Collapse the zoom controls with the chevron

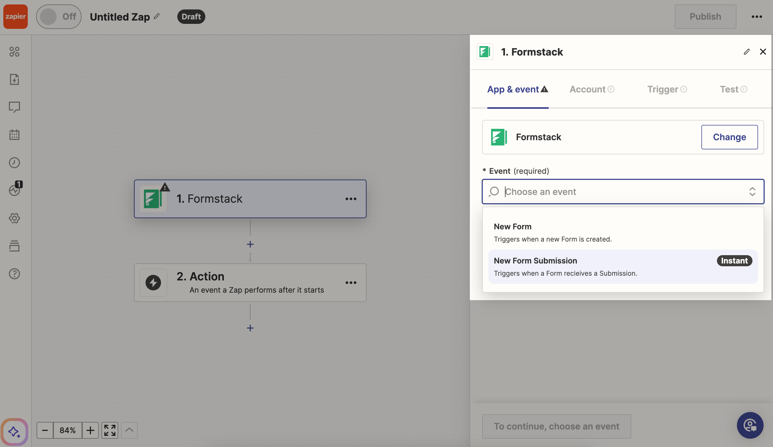click(129, 430)
